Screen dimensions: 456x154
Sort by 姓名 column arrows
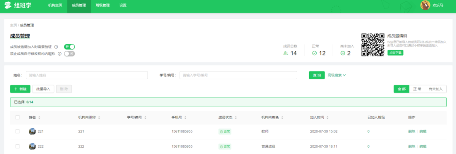[x=39, y=117]
